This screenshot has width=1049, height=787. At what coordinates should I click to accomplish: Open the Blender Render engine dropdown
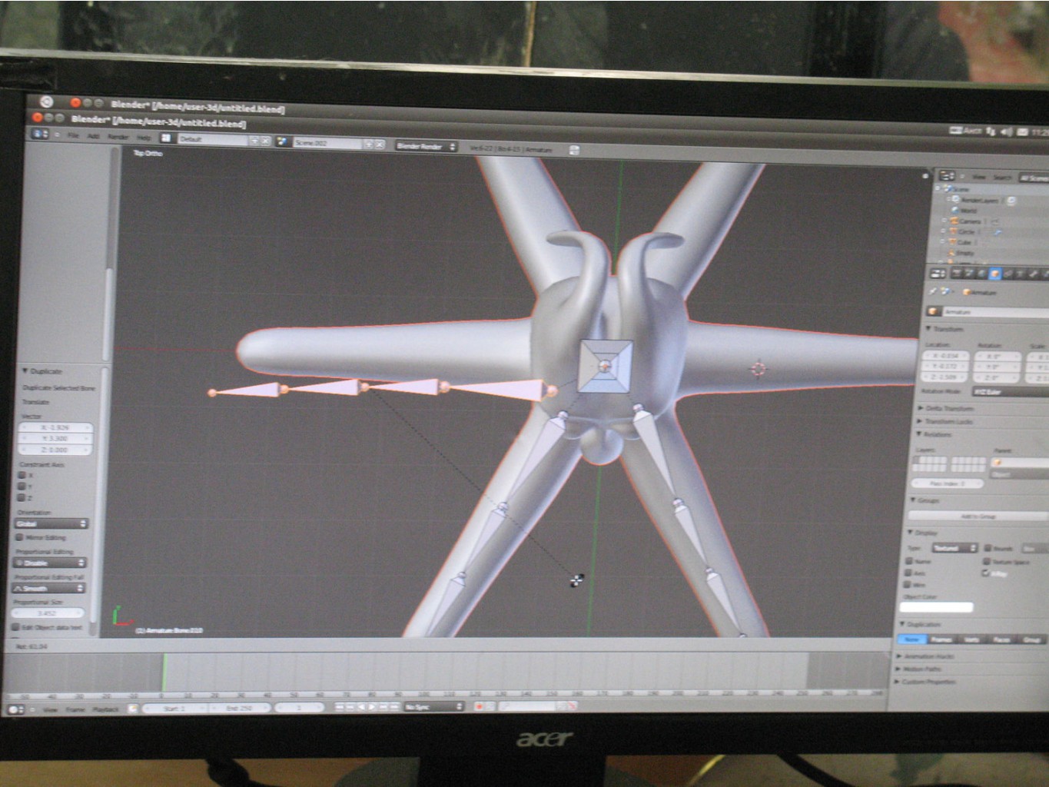coord(426,146)
